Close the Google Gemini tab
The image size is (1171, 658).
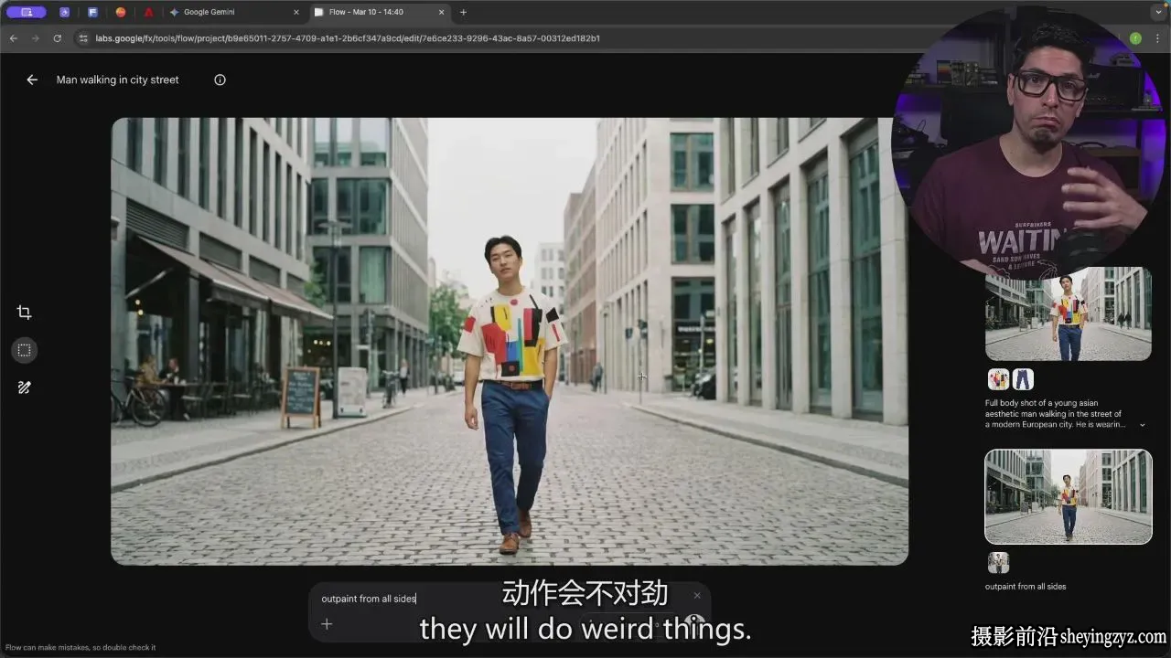295,12
